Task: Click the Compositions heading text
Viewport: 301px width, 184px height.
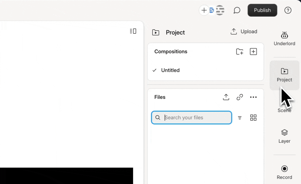Action: [171, 51]
